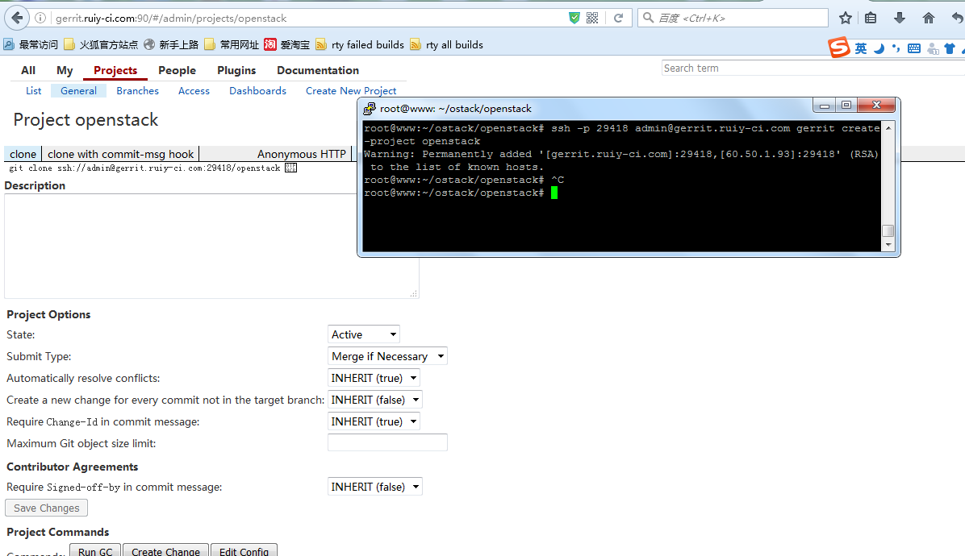Open the 新手上路 bookmark
The image size is (965, 556).
point(171,44)
